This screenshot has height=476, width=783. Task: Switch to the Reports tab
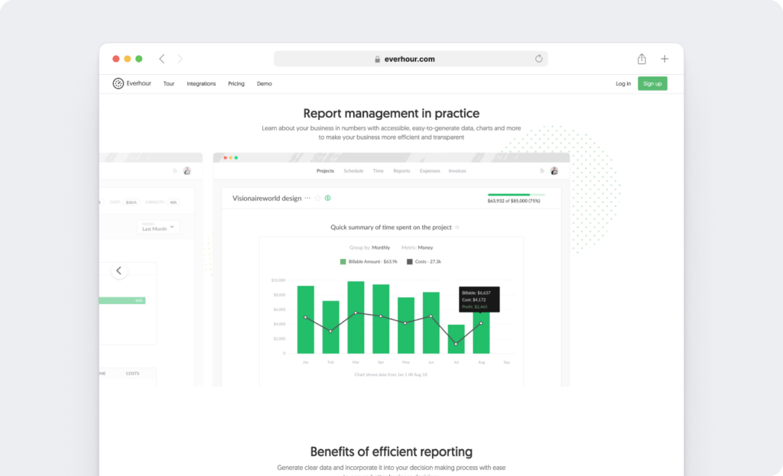pyautogui.click(x=401, y=170)
